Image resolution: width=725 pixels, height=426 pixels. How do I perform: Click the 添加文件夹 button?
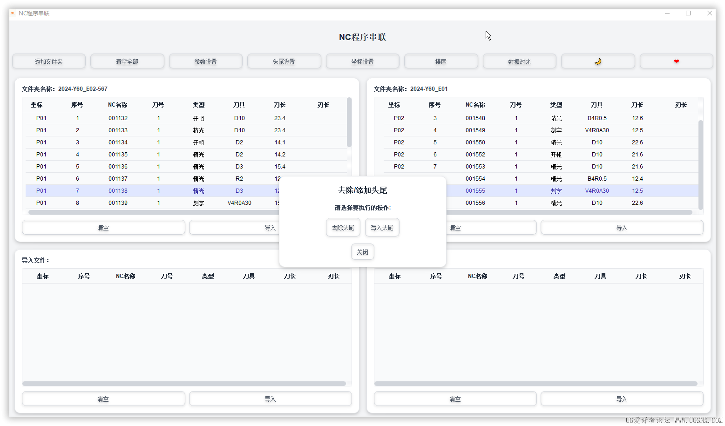click(x=49, y=61)
